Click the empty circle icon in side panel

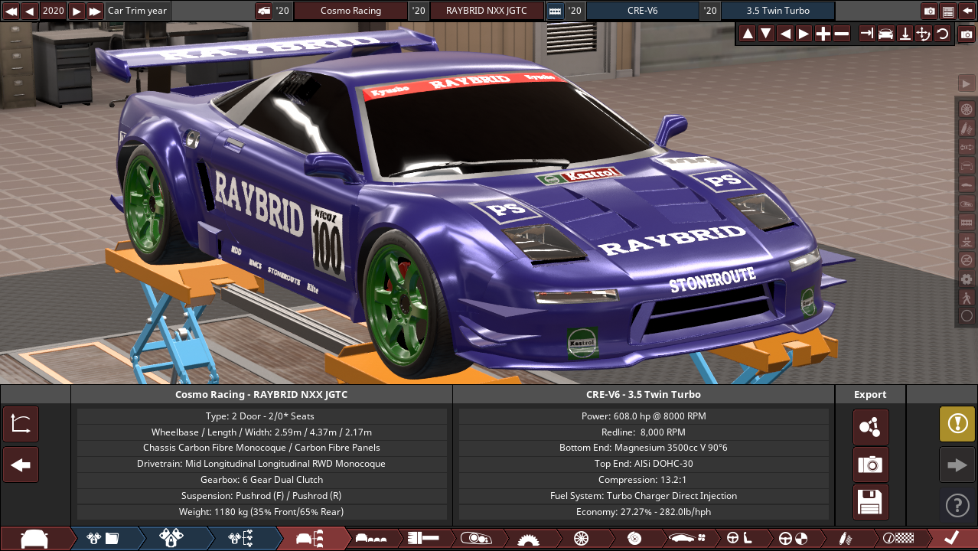coord(967,315)
